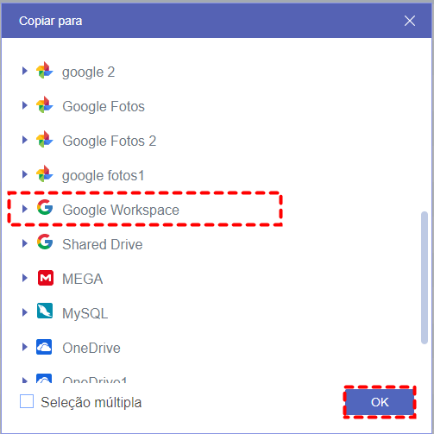This screenshot has width=434, height=434.
Task: Click the Shared Drive G icon
Action: (45, 242)
